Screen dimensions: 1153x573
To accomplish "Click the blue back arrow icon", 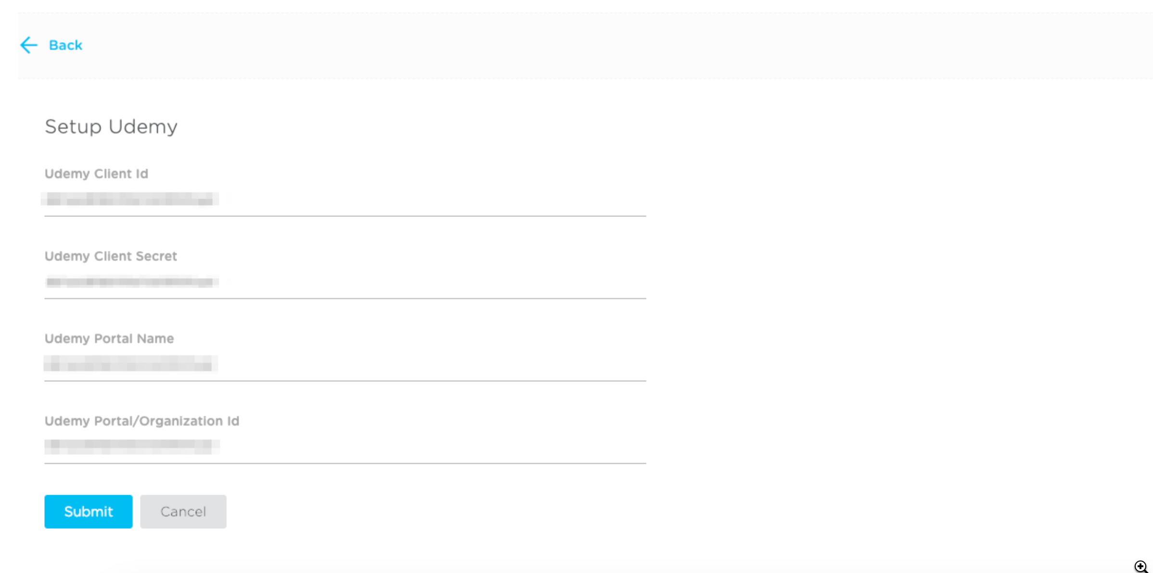I will pos(29,45).
